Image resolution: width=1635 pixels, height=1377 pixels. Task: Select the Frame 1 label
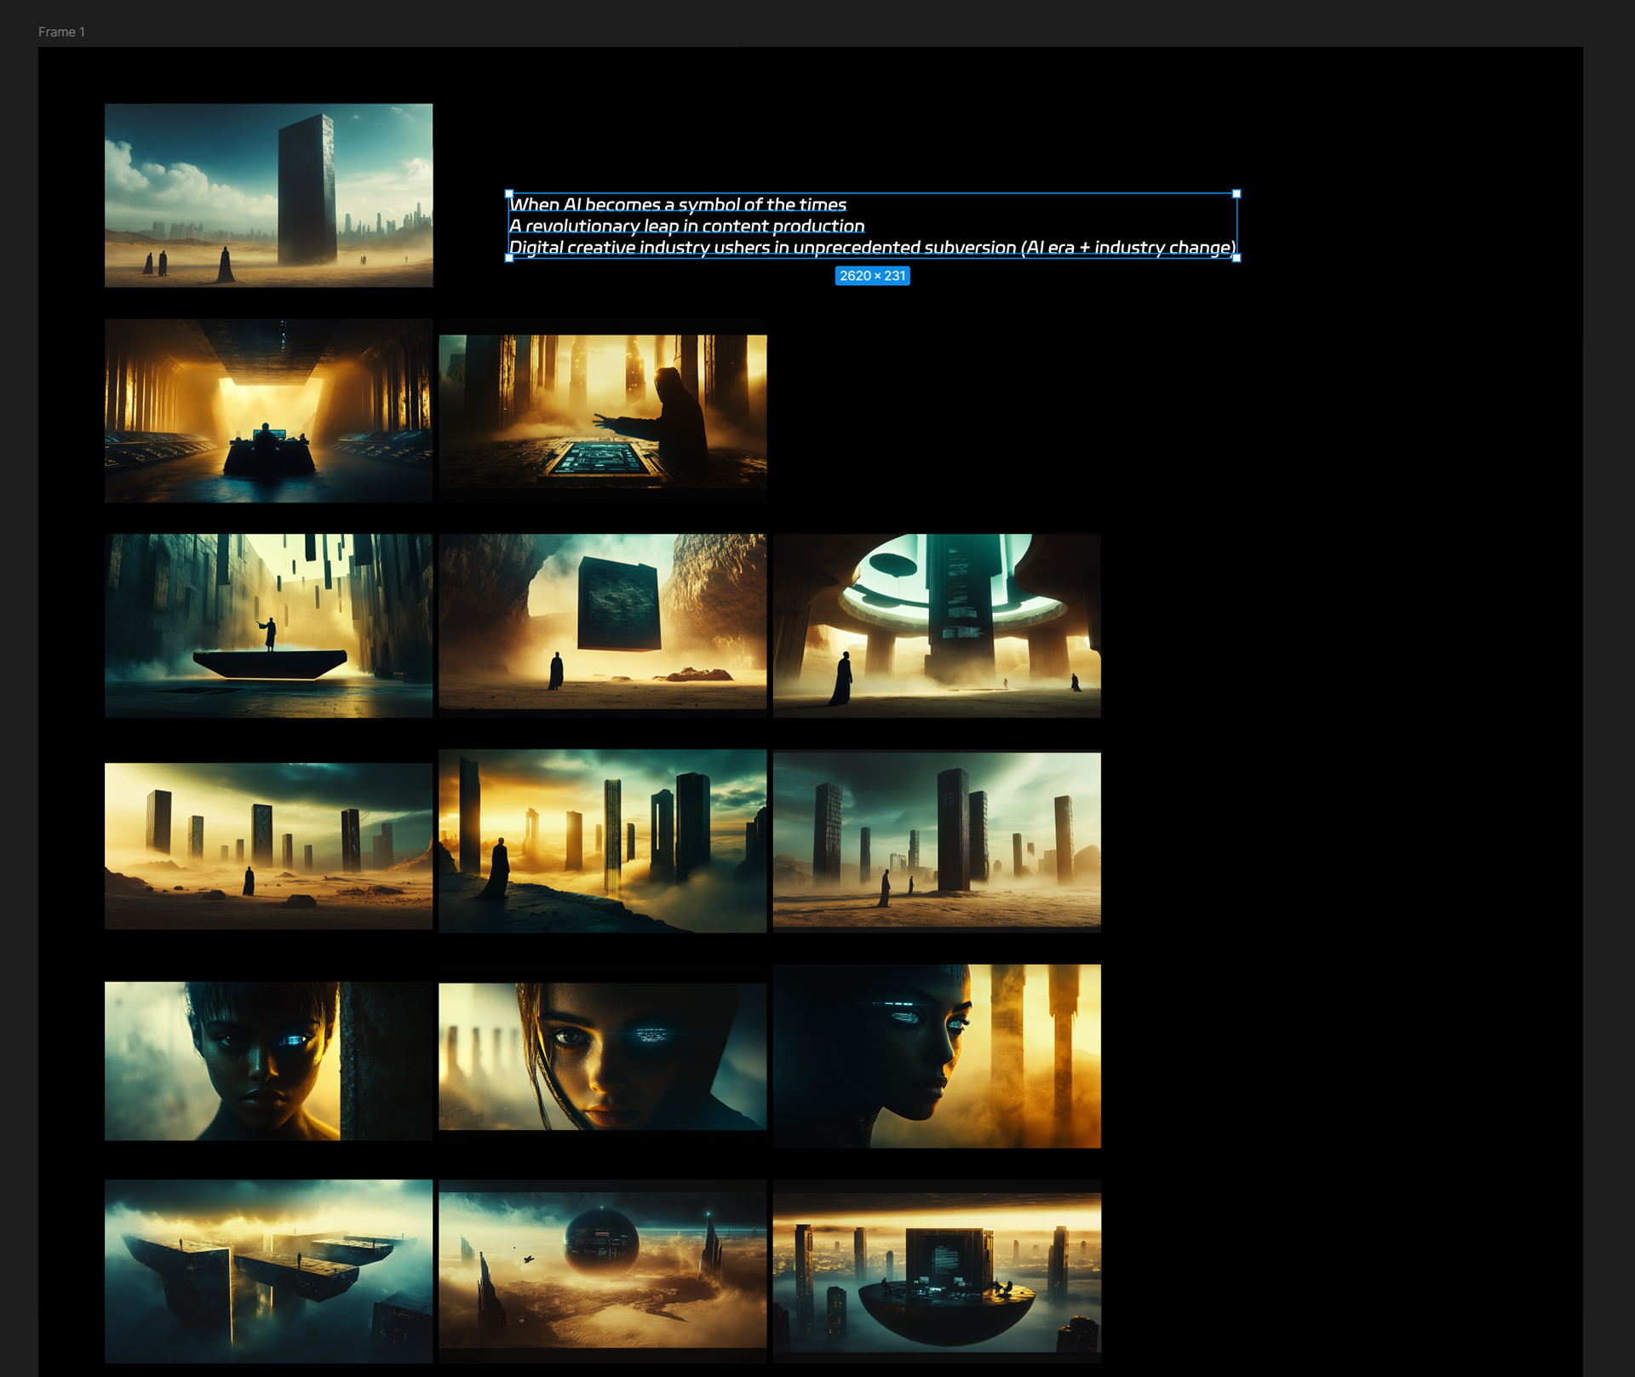click(x=61, y=32)
